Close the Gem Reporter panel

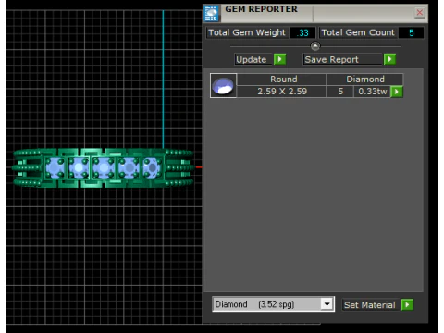pyautogui.click(x=420, y=12)
